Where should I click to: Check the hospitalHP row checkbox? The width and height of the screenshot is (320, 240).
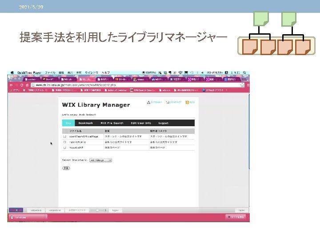pos(65,148)
